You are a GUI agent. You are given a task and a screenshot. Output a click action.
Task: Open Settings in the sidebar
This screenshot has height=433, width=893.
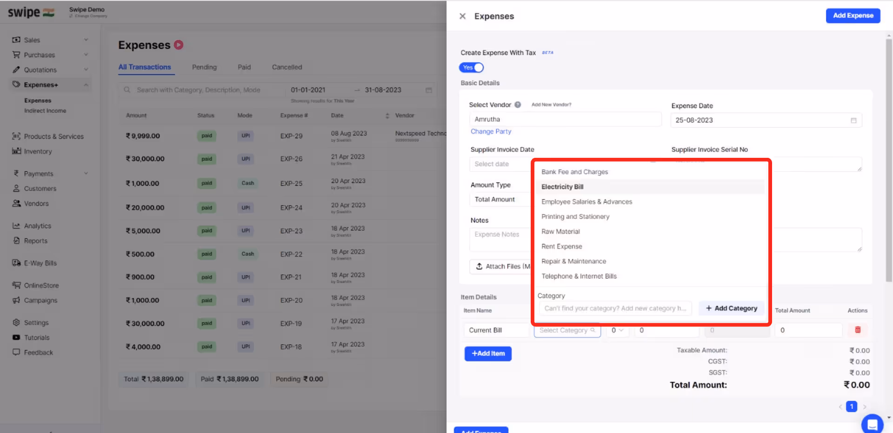(x=30, y=323)
